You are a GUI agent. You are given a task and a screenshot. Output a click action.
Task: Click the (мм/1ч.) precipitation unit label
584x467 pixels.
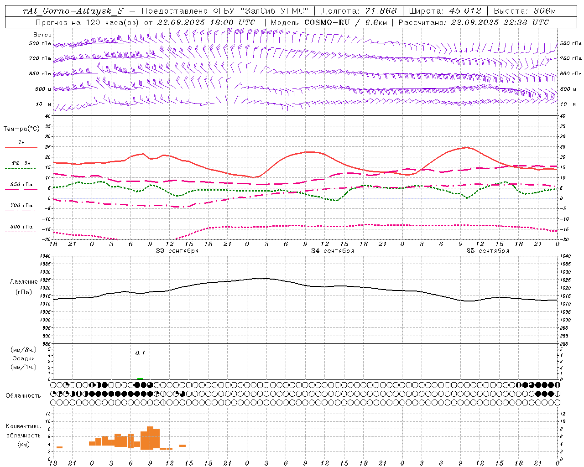(x=23, y=367)
